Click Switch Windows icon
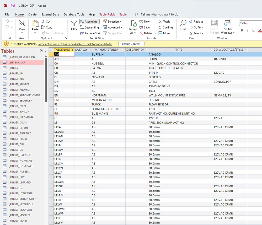Viewport: 262px width, 225px height. pyautogui.click(x=228, y=23)
